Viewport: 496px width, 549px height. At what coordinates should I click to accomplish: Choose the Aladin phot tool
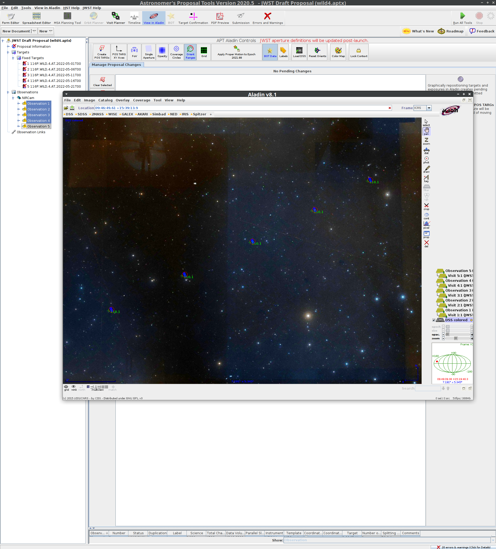tap(426, 160)
